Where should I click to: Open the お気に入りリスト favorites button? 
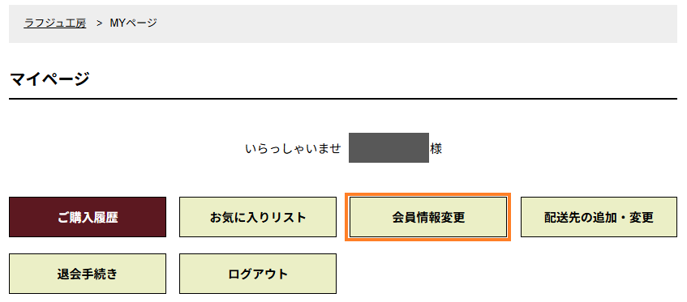(258, 217)
